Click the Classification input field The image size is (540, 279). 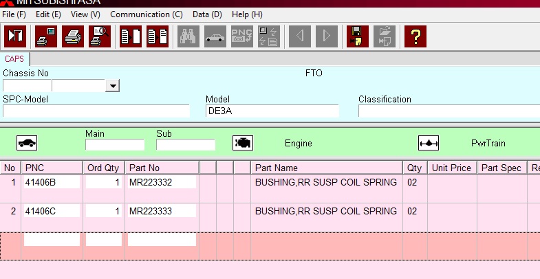(x=449, y=111)
